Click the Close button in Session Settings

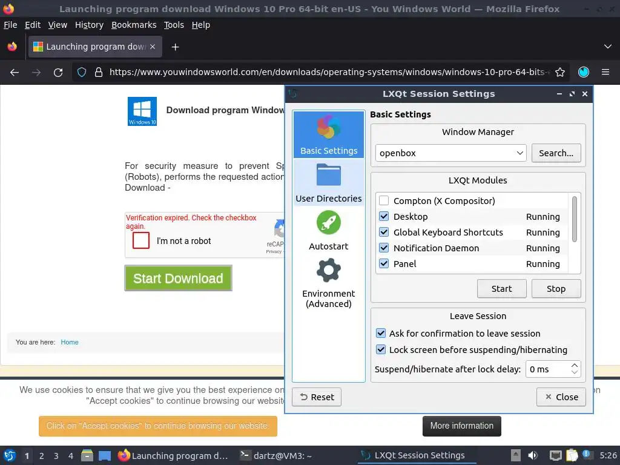coord(561,397)
